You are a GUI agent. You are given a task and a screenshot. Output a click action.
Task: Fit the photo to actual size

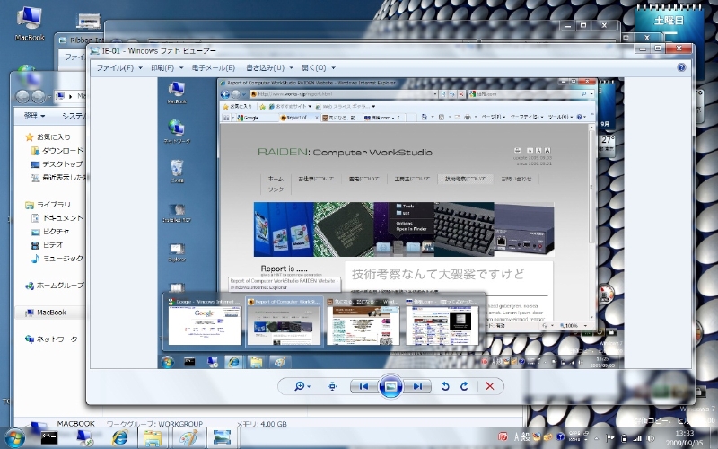tap(332, 386)
